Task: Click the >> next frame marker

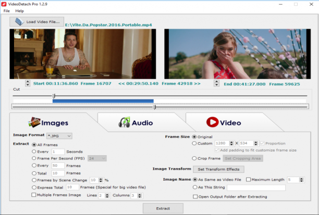Action: (x=197, y=83)
